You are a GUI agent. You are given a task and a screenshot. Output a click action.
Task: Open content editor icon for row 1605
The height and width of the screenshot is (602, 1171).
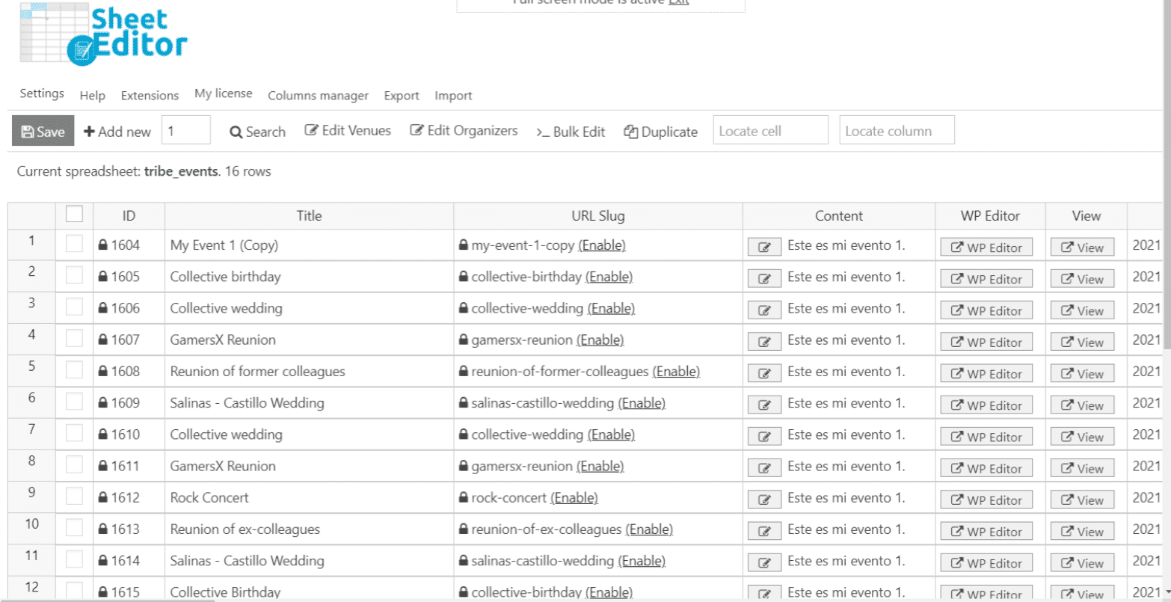click(764, 279)
